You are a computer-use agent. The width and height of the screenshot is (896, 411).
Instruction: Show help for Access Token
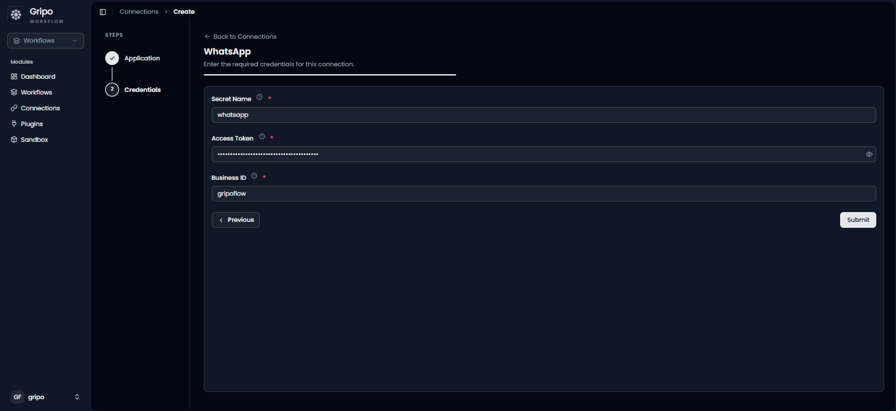click(x=262, y=137)
